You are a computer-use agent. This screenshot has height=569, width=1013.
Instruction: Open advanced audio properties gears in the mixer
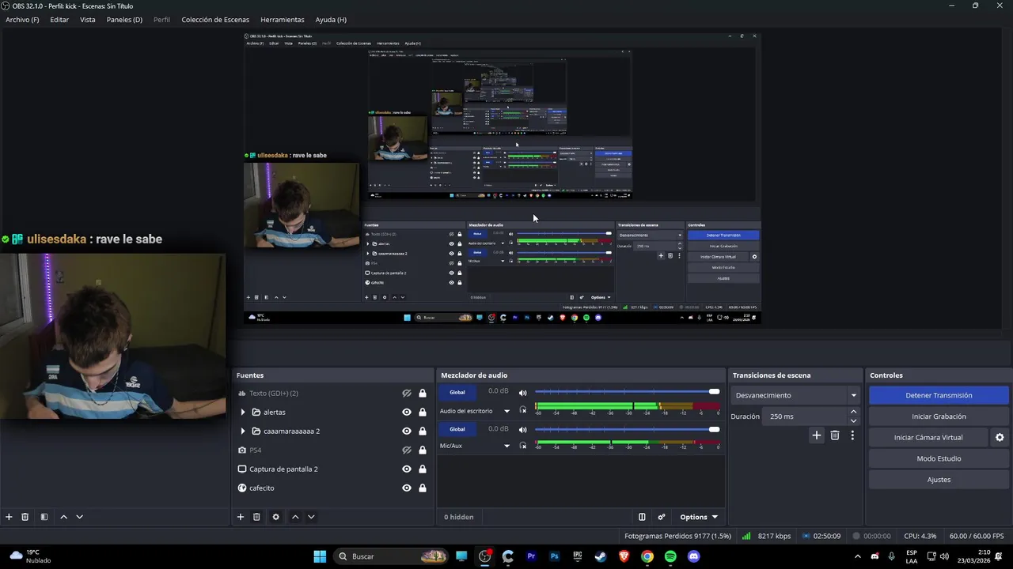pyautogui.click(x=662, y=517)
